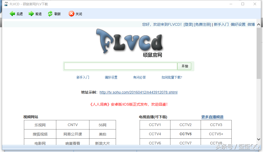Click the 后退 back button label

pos(20,14)
